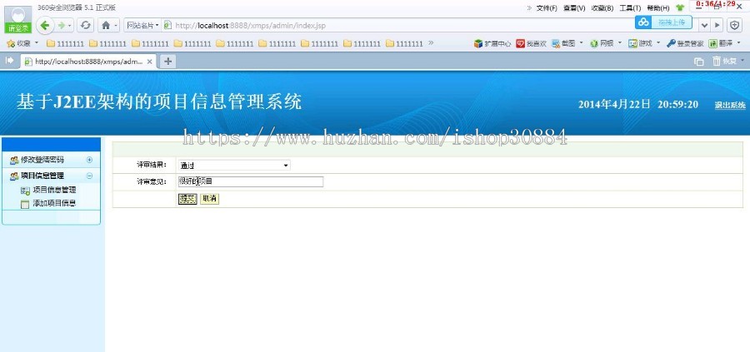
Task: Open the 工具(T) menu
Action: pos(630,8)
